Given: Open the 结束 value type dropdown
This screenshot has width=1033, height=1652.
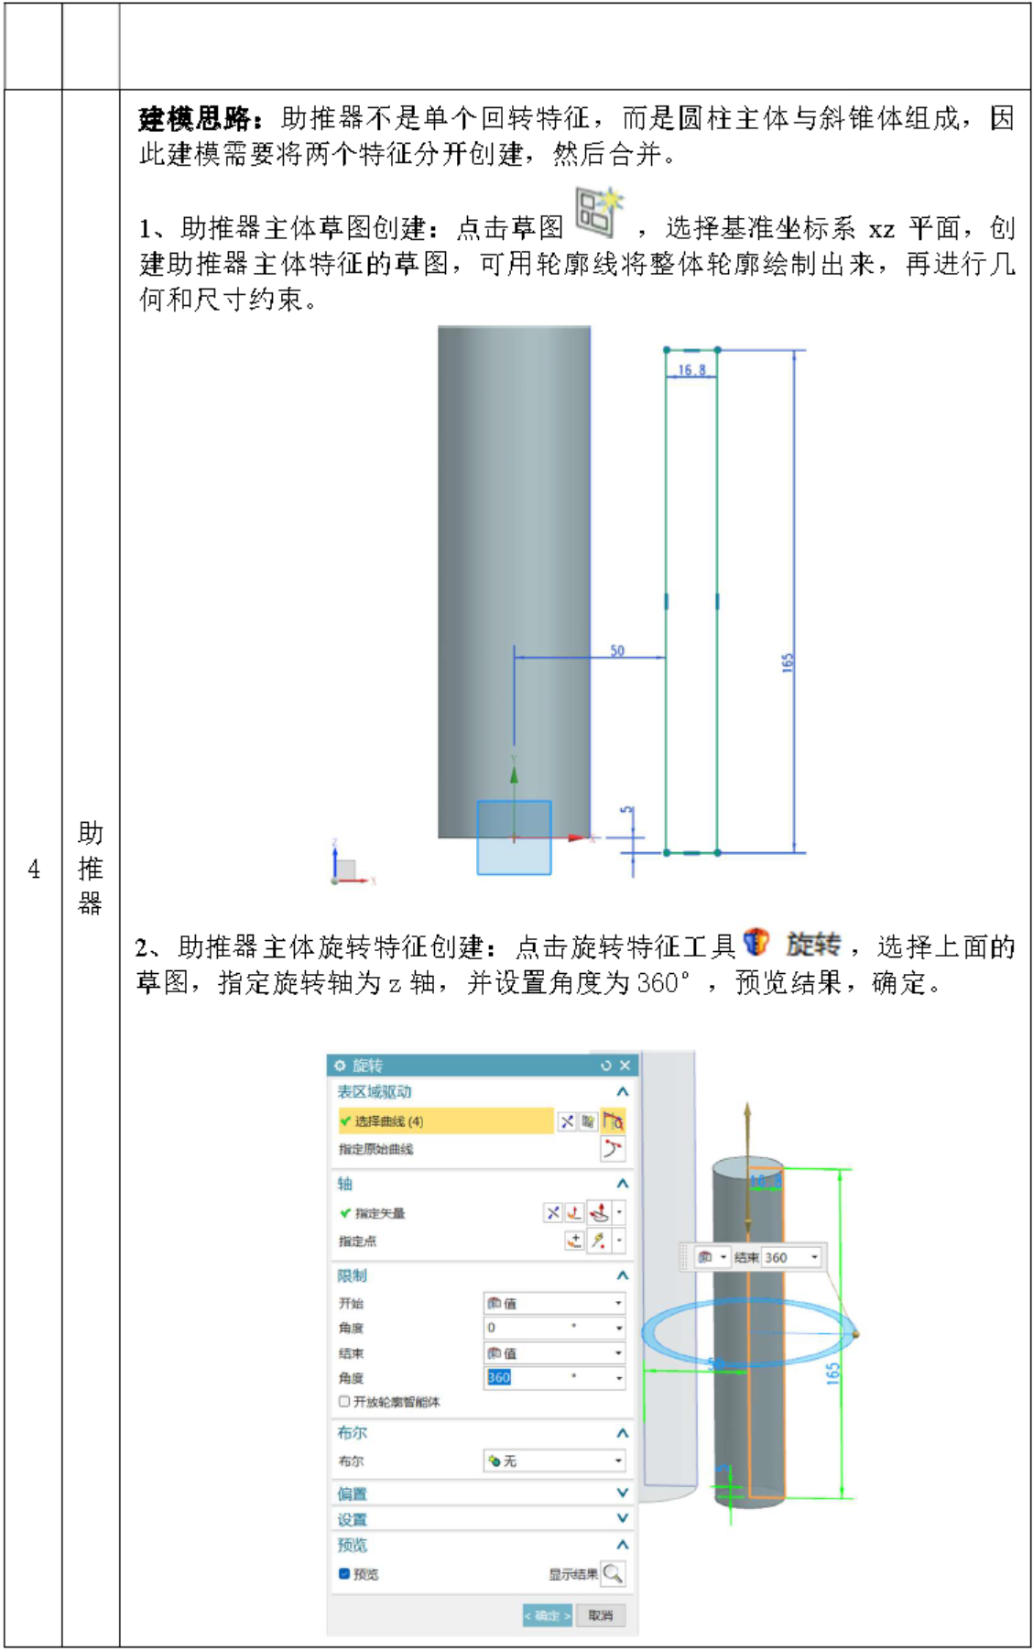Looking at the screenshot, I should pyautogui.click(x=554, y=1353).
